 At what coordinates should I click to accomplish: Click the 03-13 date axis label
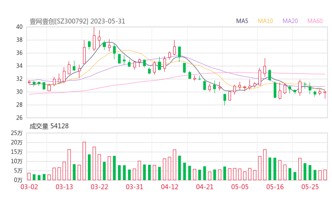point(64,187)
